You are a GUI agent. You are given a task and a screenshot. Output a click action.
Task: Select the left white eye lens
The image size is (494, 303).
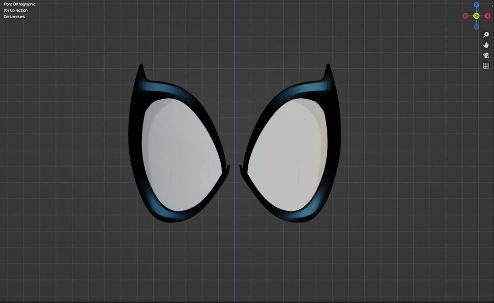point(181,154)
